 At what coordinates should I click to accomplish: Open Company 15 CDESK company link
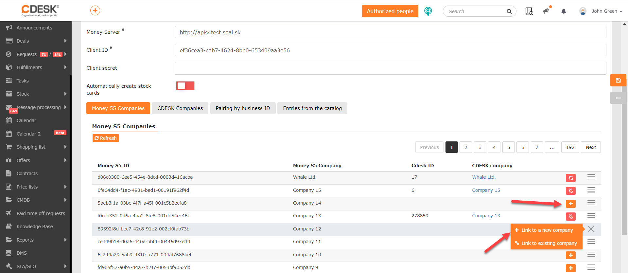coord(486,190)
